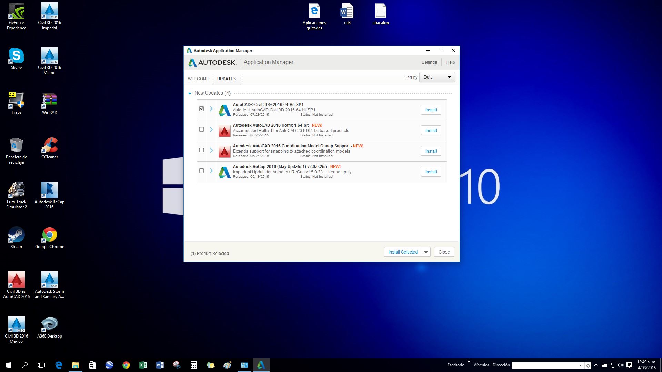Open File Explorer from the taskbar
This screenshot has height=372, width=662.
click(x=75, y=365)
